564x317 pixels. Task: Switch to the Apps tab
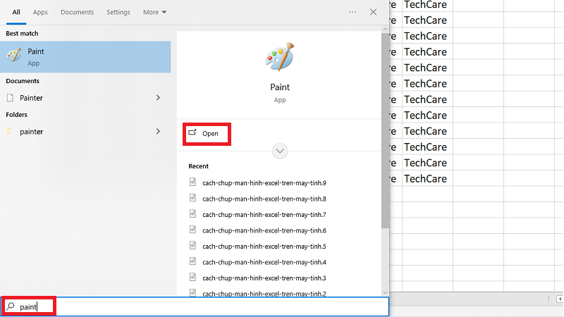pos(41,12)
